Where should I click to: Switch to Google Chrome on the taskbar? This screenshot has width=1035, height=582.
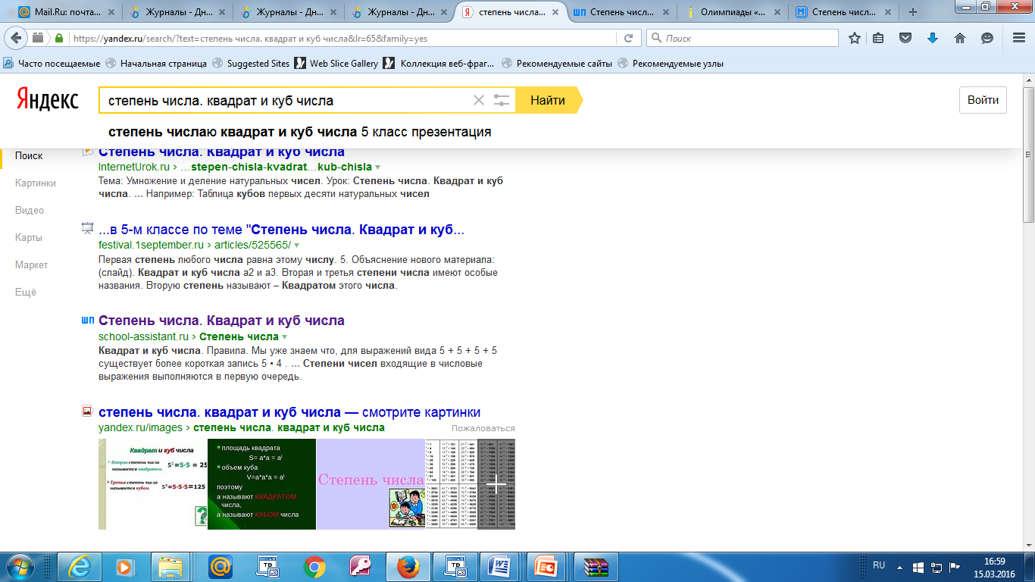click(314, 566)
